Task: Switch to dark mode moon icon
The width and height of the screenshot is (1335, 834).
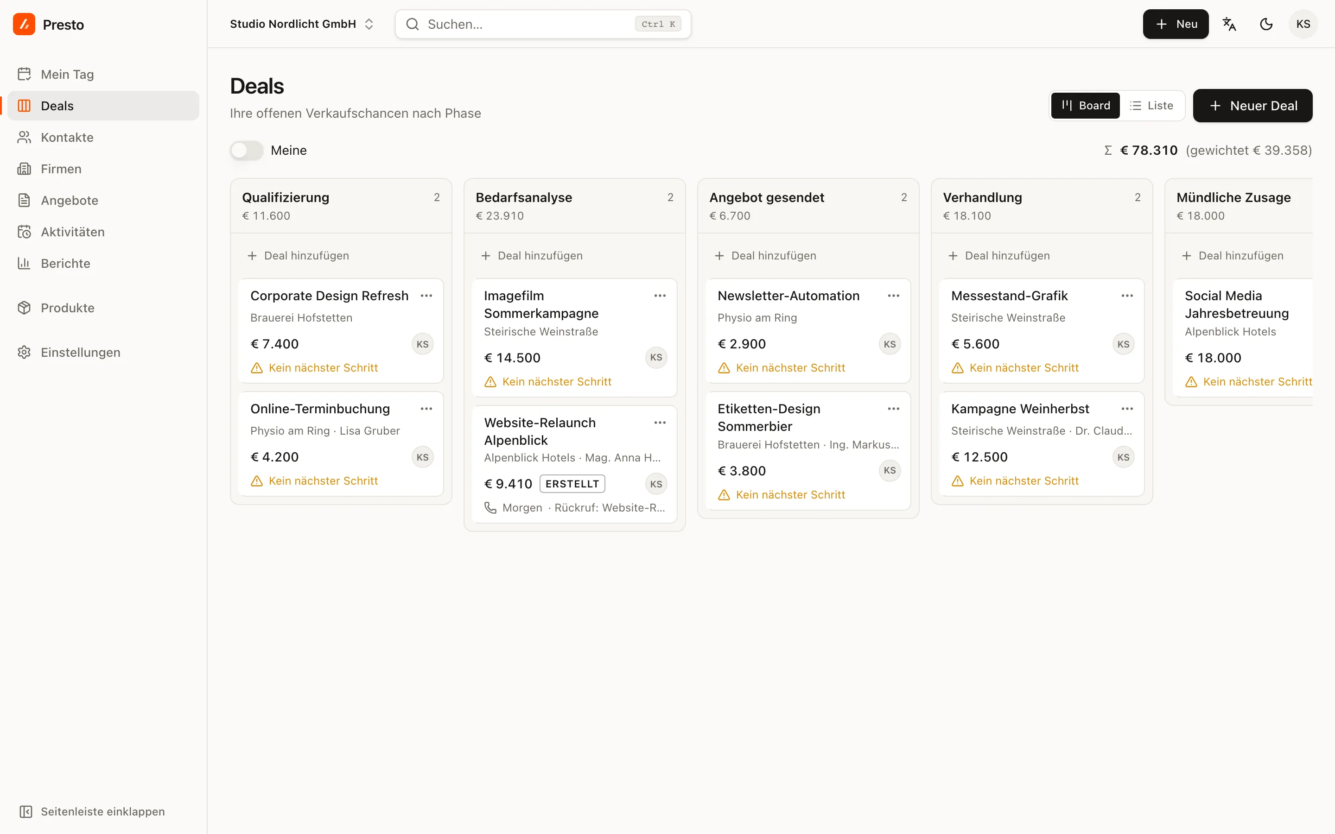Action: (1266, 24)
